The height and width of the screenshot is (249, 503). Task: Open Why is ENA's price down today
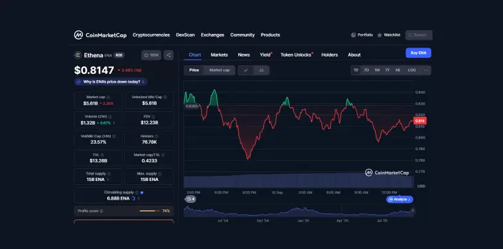pyautogui.click(x=111, y=82)
